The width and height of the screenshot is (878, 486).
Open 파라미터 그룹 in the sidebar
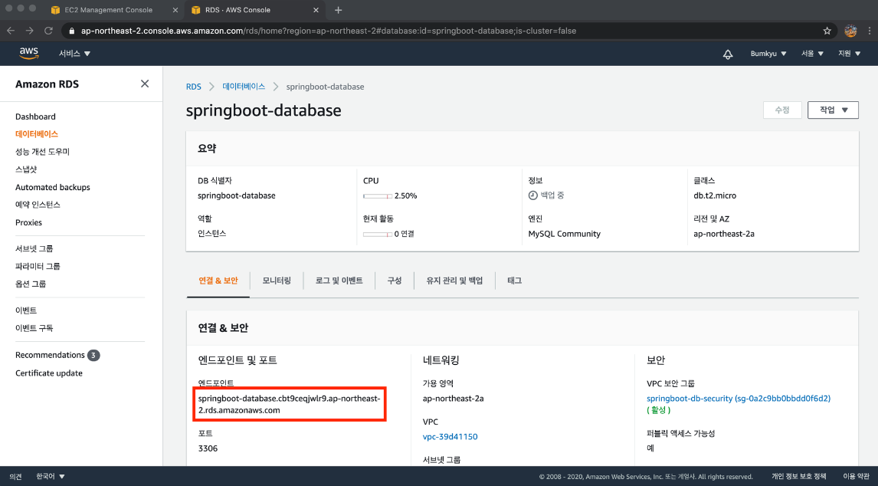(38, 266)
